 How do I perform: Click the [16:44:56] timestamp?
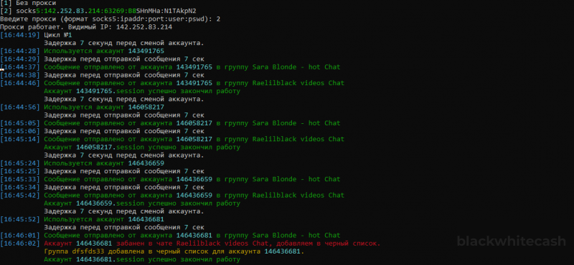(x=20, y=107)
